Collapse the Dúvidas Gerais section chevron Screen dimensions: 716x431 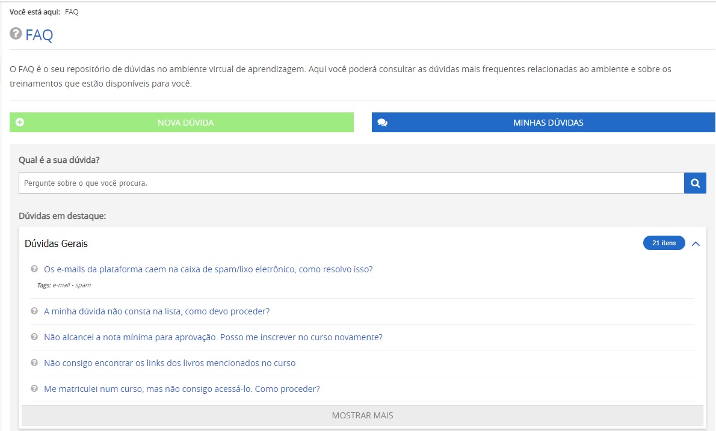click(696, 243)
